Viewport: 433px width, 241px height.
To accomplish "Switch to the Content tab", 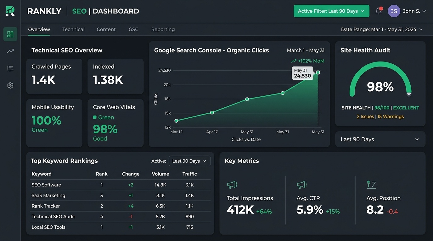I will pyautogui.click(x=106, y=29).
